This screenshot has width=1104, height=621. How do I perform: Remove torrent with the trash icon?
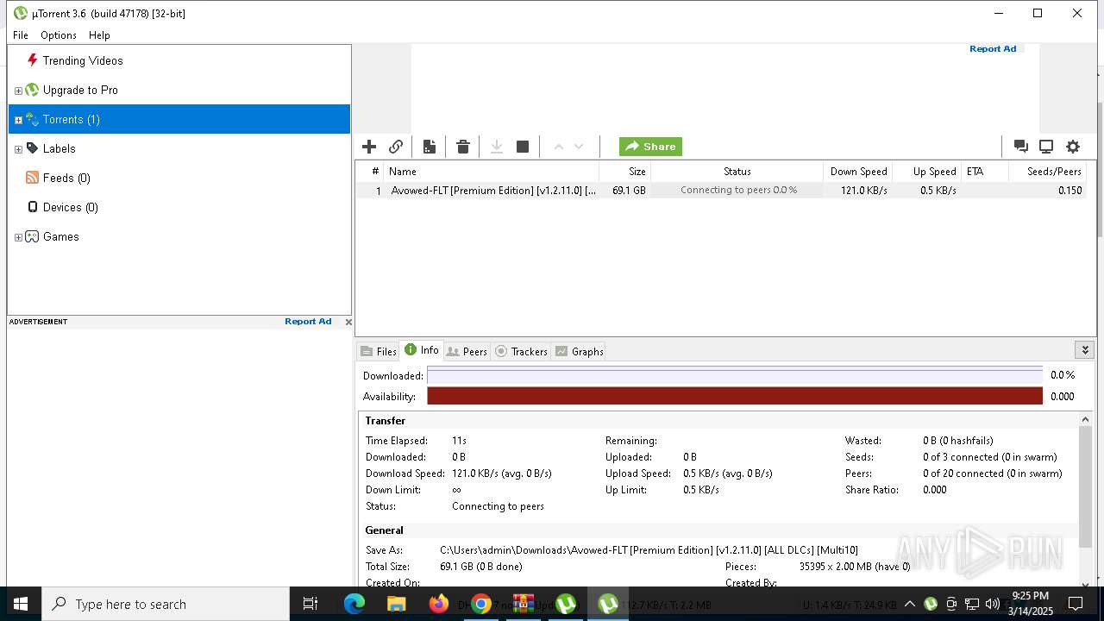click(463, 147)
